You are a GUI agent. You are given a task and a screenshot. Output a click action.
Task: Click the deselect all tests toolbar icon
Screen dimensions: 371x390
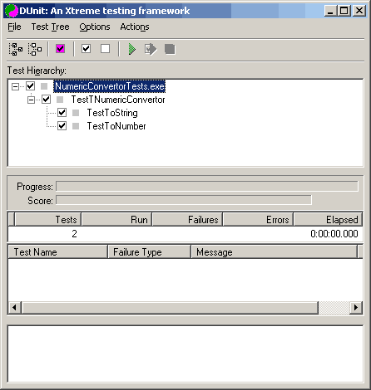pos(35,49)
